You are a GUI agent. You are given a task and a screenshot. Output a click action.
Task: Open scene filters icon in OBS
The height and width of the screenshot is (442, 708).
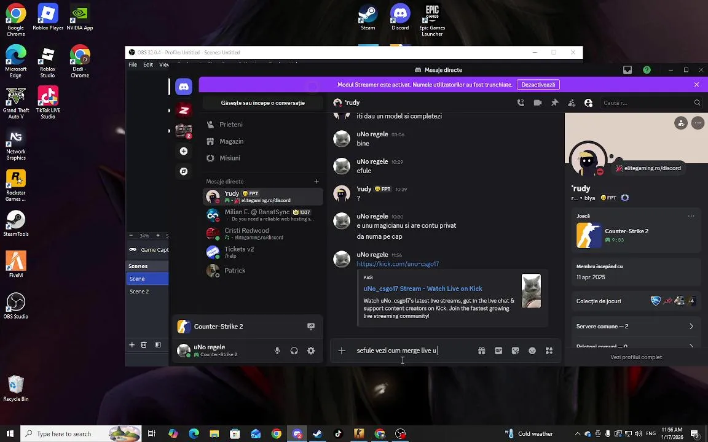tap(158, 344)
